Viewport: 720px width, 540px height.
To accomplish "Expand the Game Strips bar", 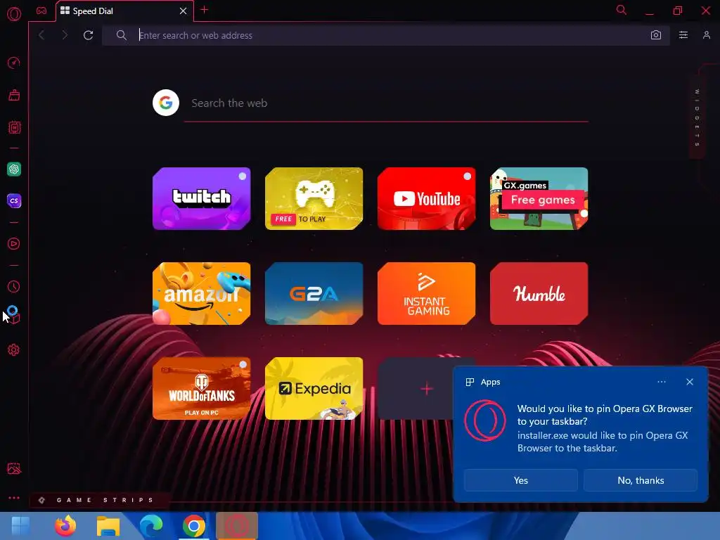I will [100, 500].
